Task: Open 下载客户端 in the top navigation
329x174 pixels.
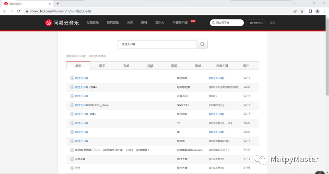Action: [180, 23]
